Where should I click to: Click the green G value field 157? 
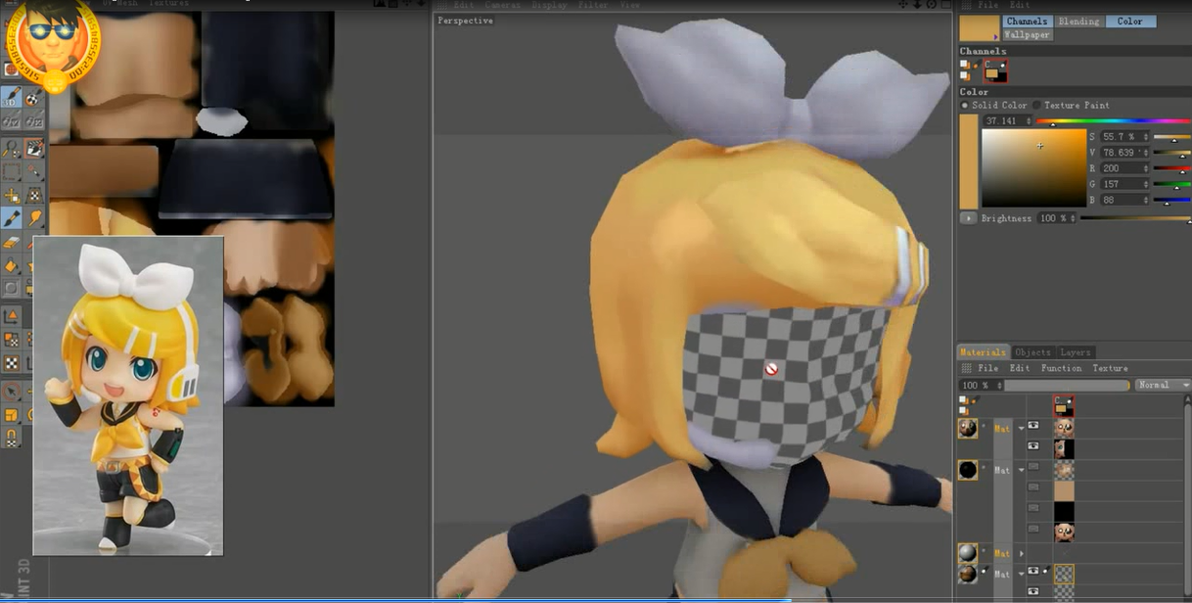1123,184
